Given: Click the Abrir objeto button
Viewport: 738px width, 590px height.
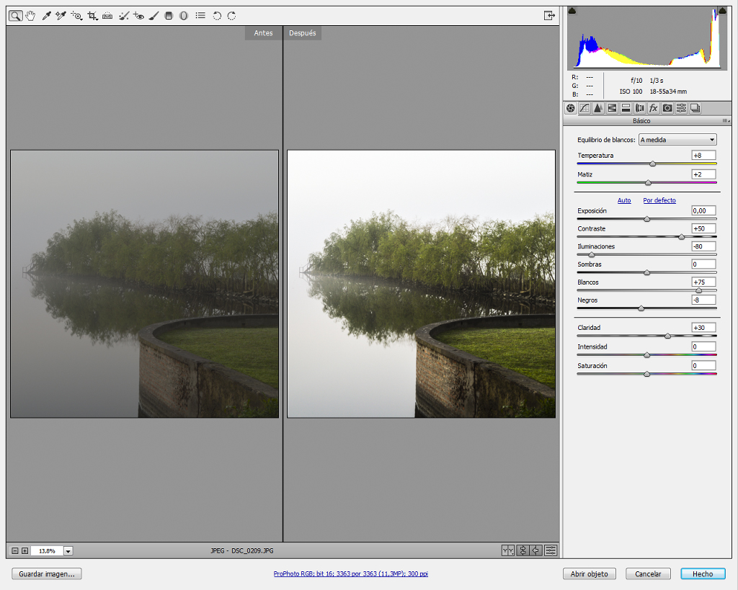Looking at the screenshot, I should [590, 574].
